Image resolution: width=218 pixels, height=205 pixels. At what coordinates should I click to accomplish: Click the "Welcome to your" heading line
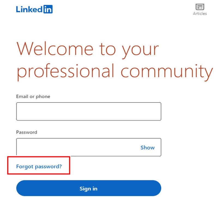88,49
